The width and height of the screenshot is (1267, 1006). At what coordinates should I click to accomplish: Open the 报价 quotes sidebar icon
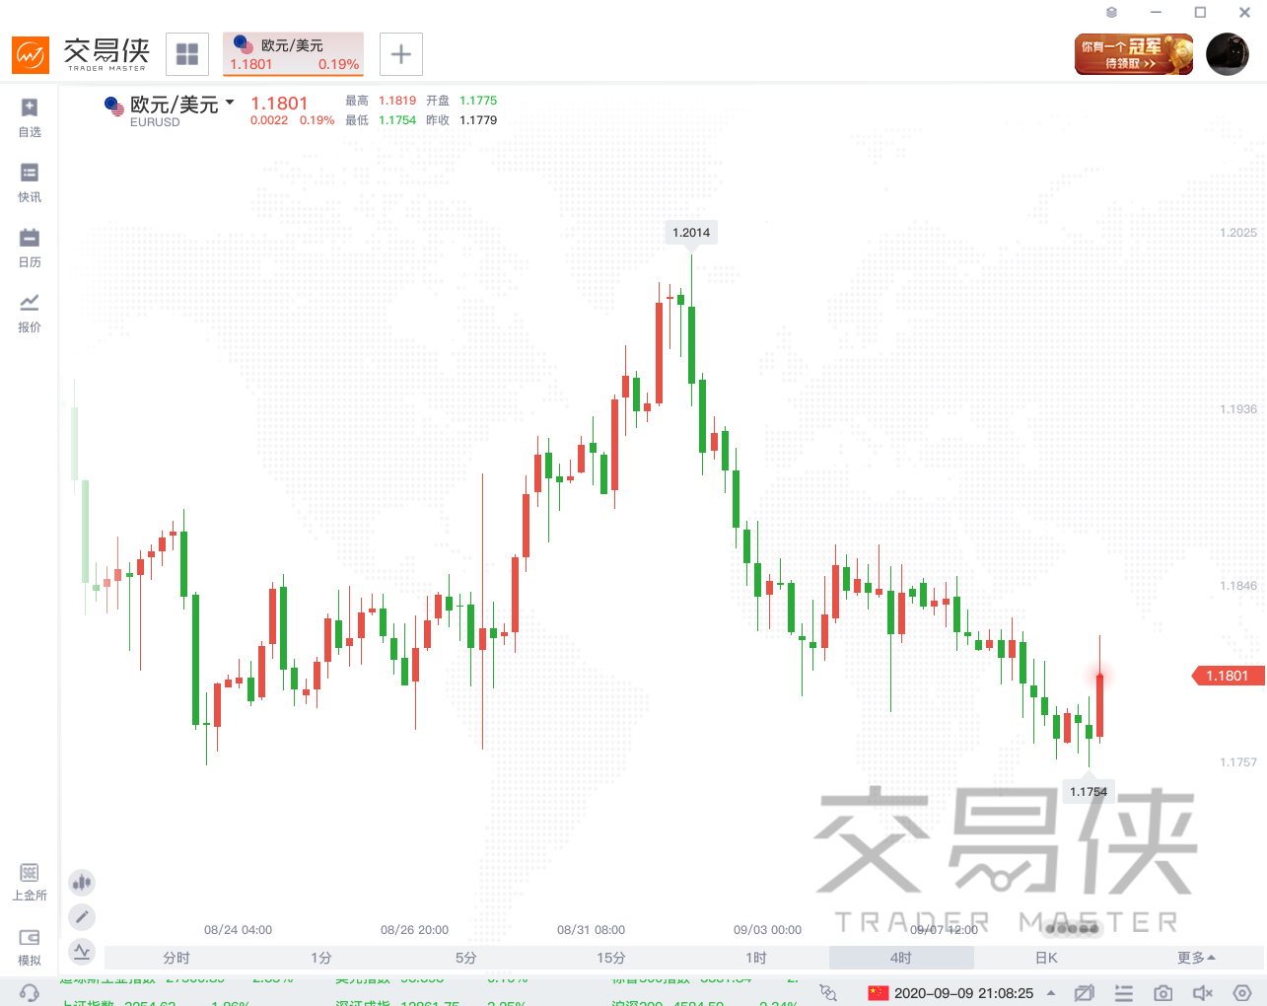[30, 313]
